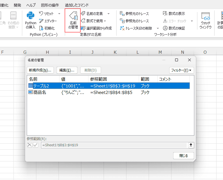Click the 名前 column header
Viewport: 223px width, 180px height.
click(x=43, y=79)
